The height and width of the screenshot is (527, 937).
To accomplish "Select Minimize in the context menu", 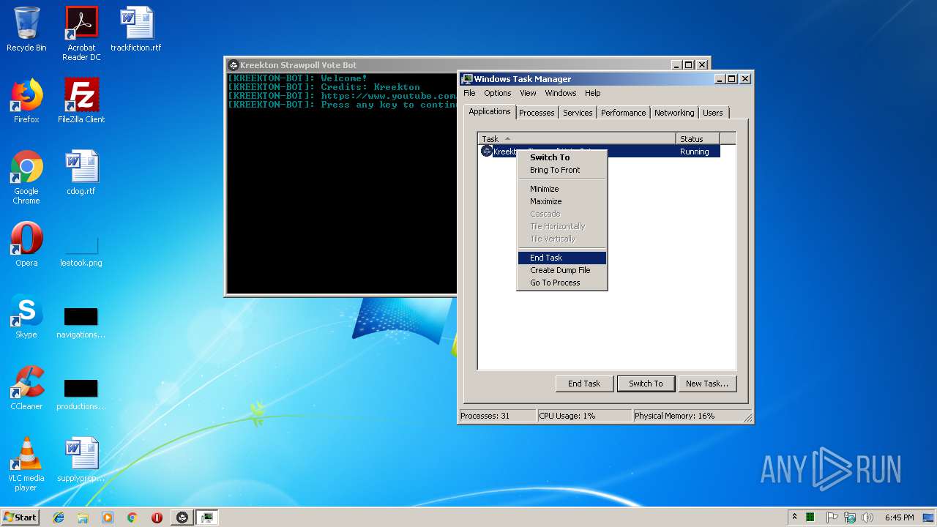I will click(561, 189).
